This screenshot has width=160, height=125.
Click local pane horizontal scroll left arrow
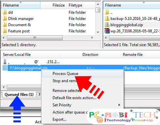tap(4, 38)
